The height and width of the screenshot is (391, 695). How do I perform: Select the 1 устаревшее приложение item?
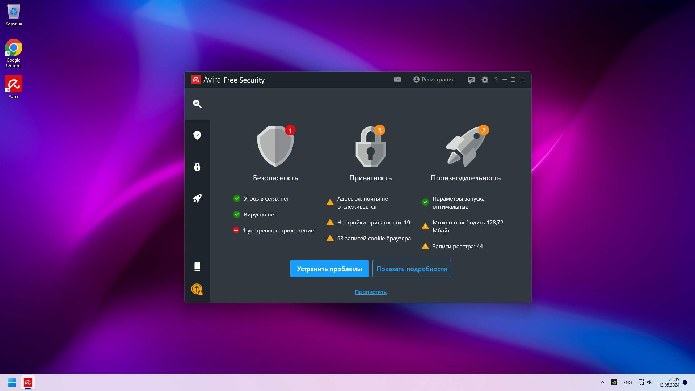click(278, 231)
